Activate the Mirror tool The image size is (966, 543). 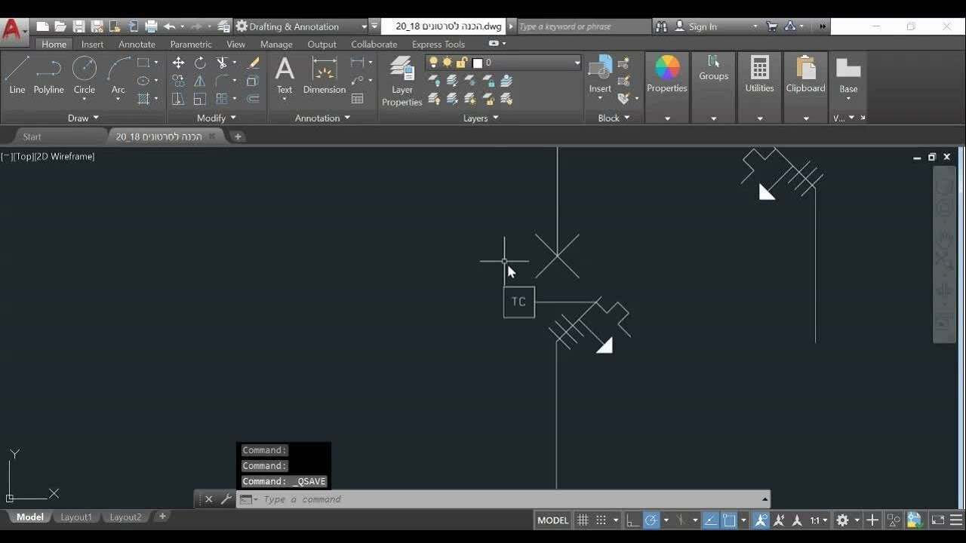tap(200, 81)
